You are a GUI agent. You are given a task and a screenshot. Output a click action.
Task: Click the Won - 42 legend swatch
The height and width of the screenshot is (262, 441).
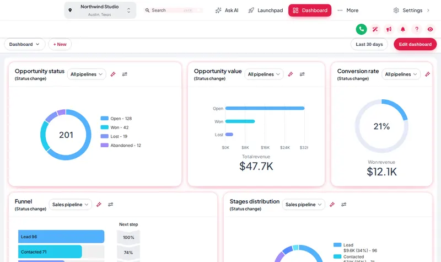click(x=105, y=127)
